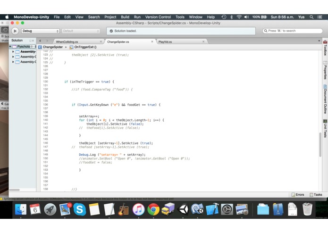Viewport: 328px width, 233px height.
Task: Open Skype from the dock
Action: [79, 209]
